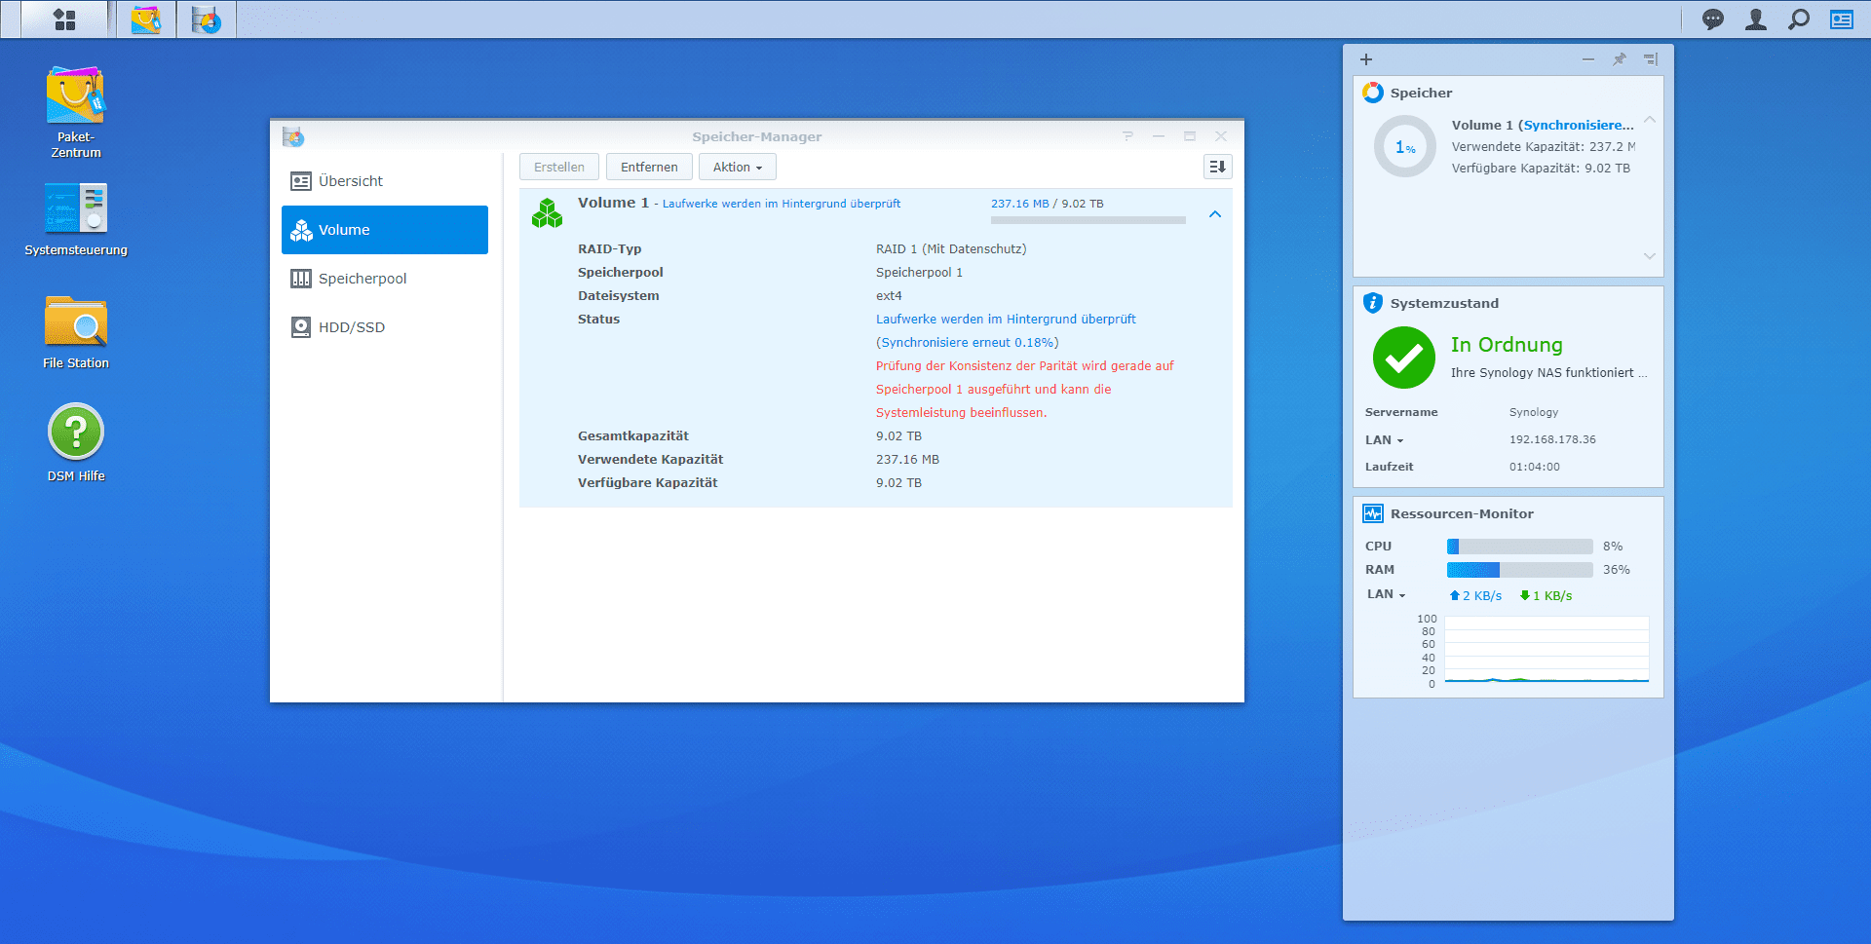Launch File Station from desktop
Screen dimensions: 1871x944
tap(76, 333)
